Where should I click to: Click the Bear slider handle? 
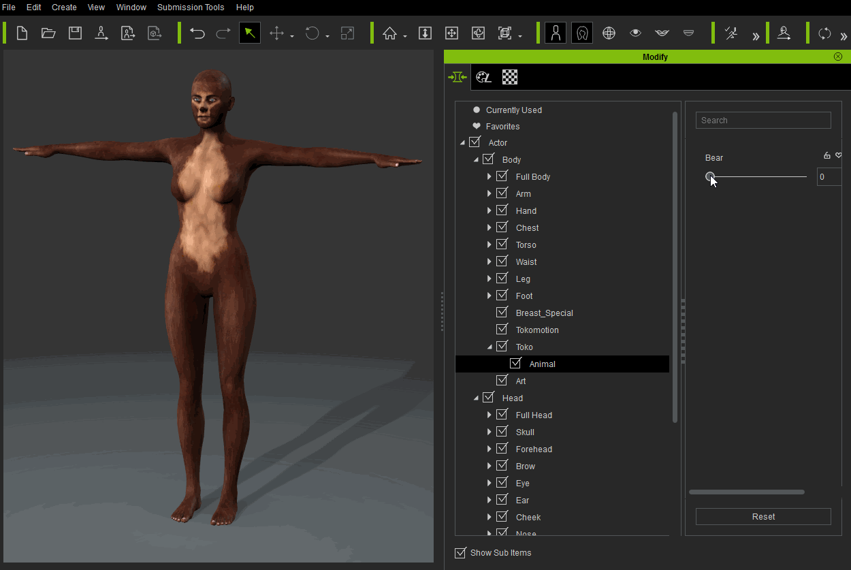click(710, 177)
